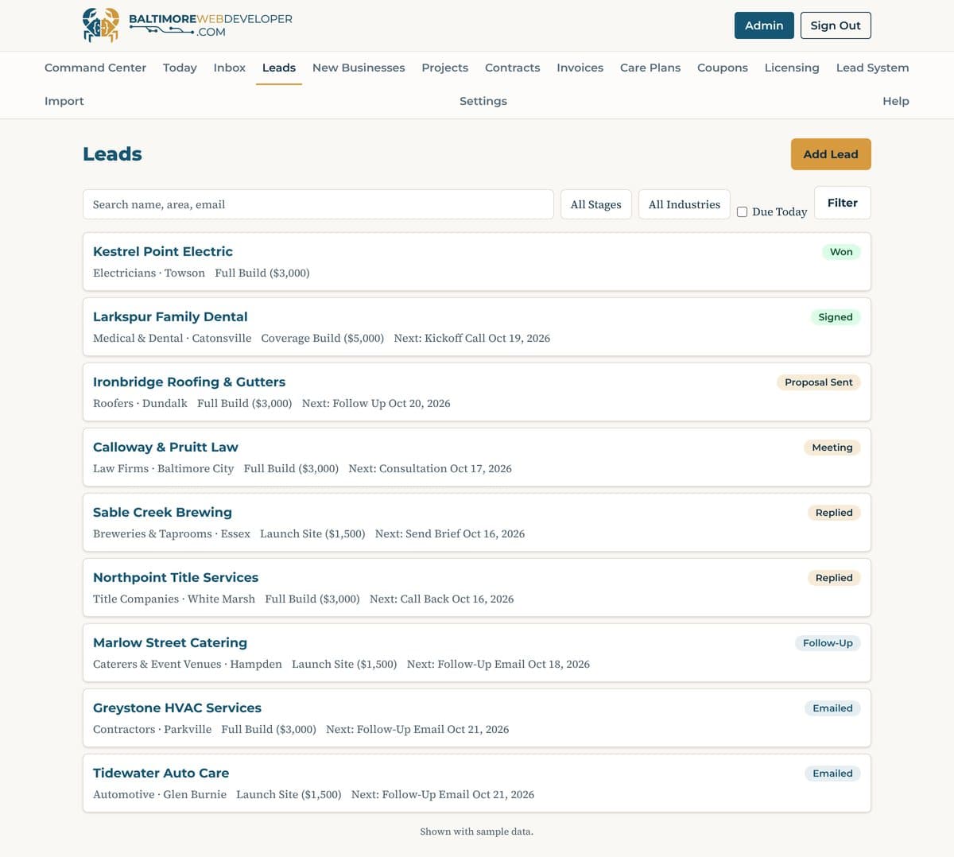
Task: Click "Caterers & Event Venues · Hampden" text
Action: (188, 664)
